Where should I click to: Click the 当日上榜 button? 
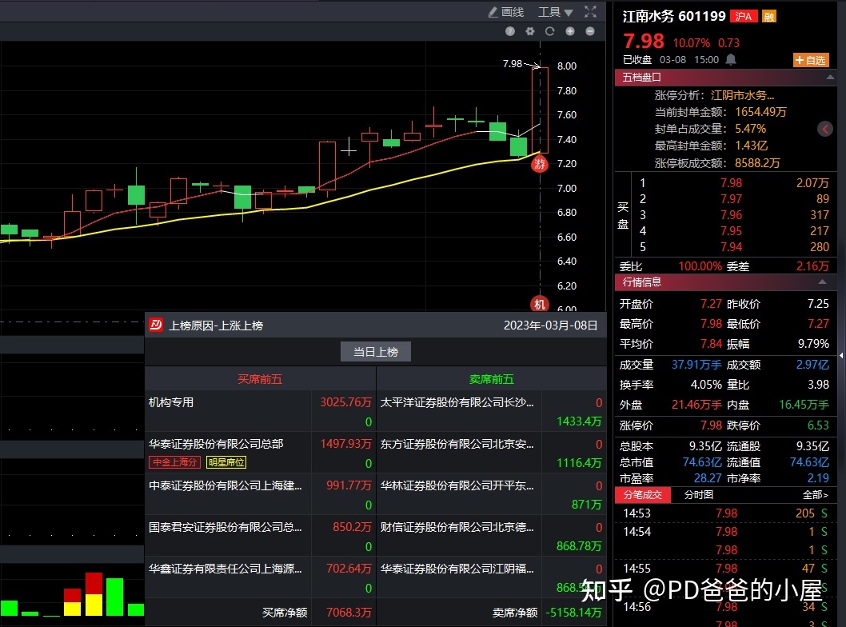point(376,352)
